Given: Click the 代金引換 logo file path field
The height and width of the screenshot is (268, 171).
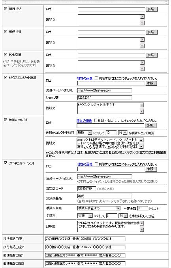Looking at the screenshot, I should (x=111, y=55).
